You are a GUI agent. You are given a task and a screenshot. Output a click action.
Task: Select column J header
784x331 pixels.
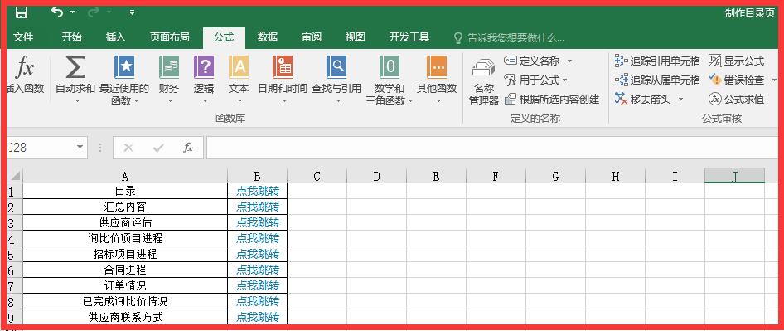click(x=734, y=176)
